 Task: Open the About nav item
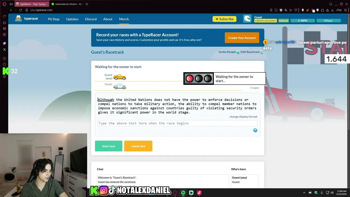[x=108, y=19]
